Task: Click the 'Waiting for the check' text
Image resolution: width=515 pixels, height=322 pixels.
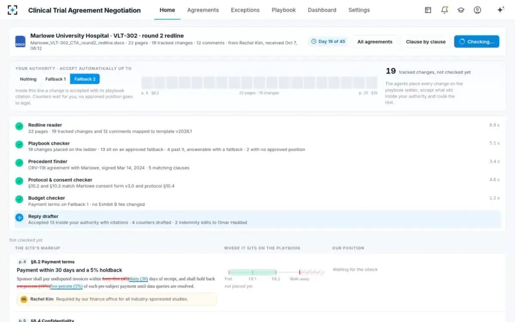Action: (355, 270)
